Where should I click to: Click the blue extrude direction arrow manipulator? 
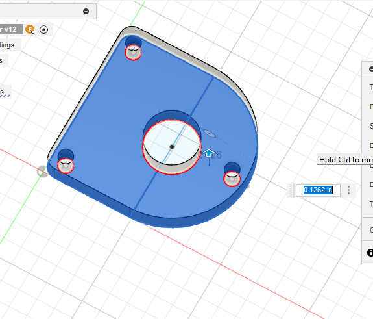209,153
